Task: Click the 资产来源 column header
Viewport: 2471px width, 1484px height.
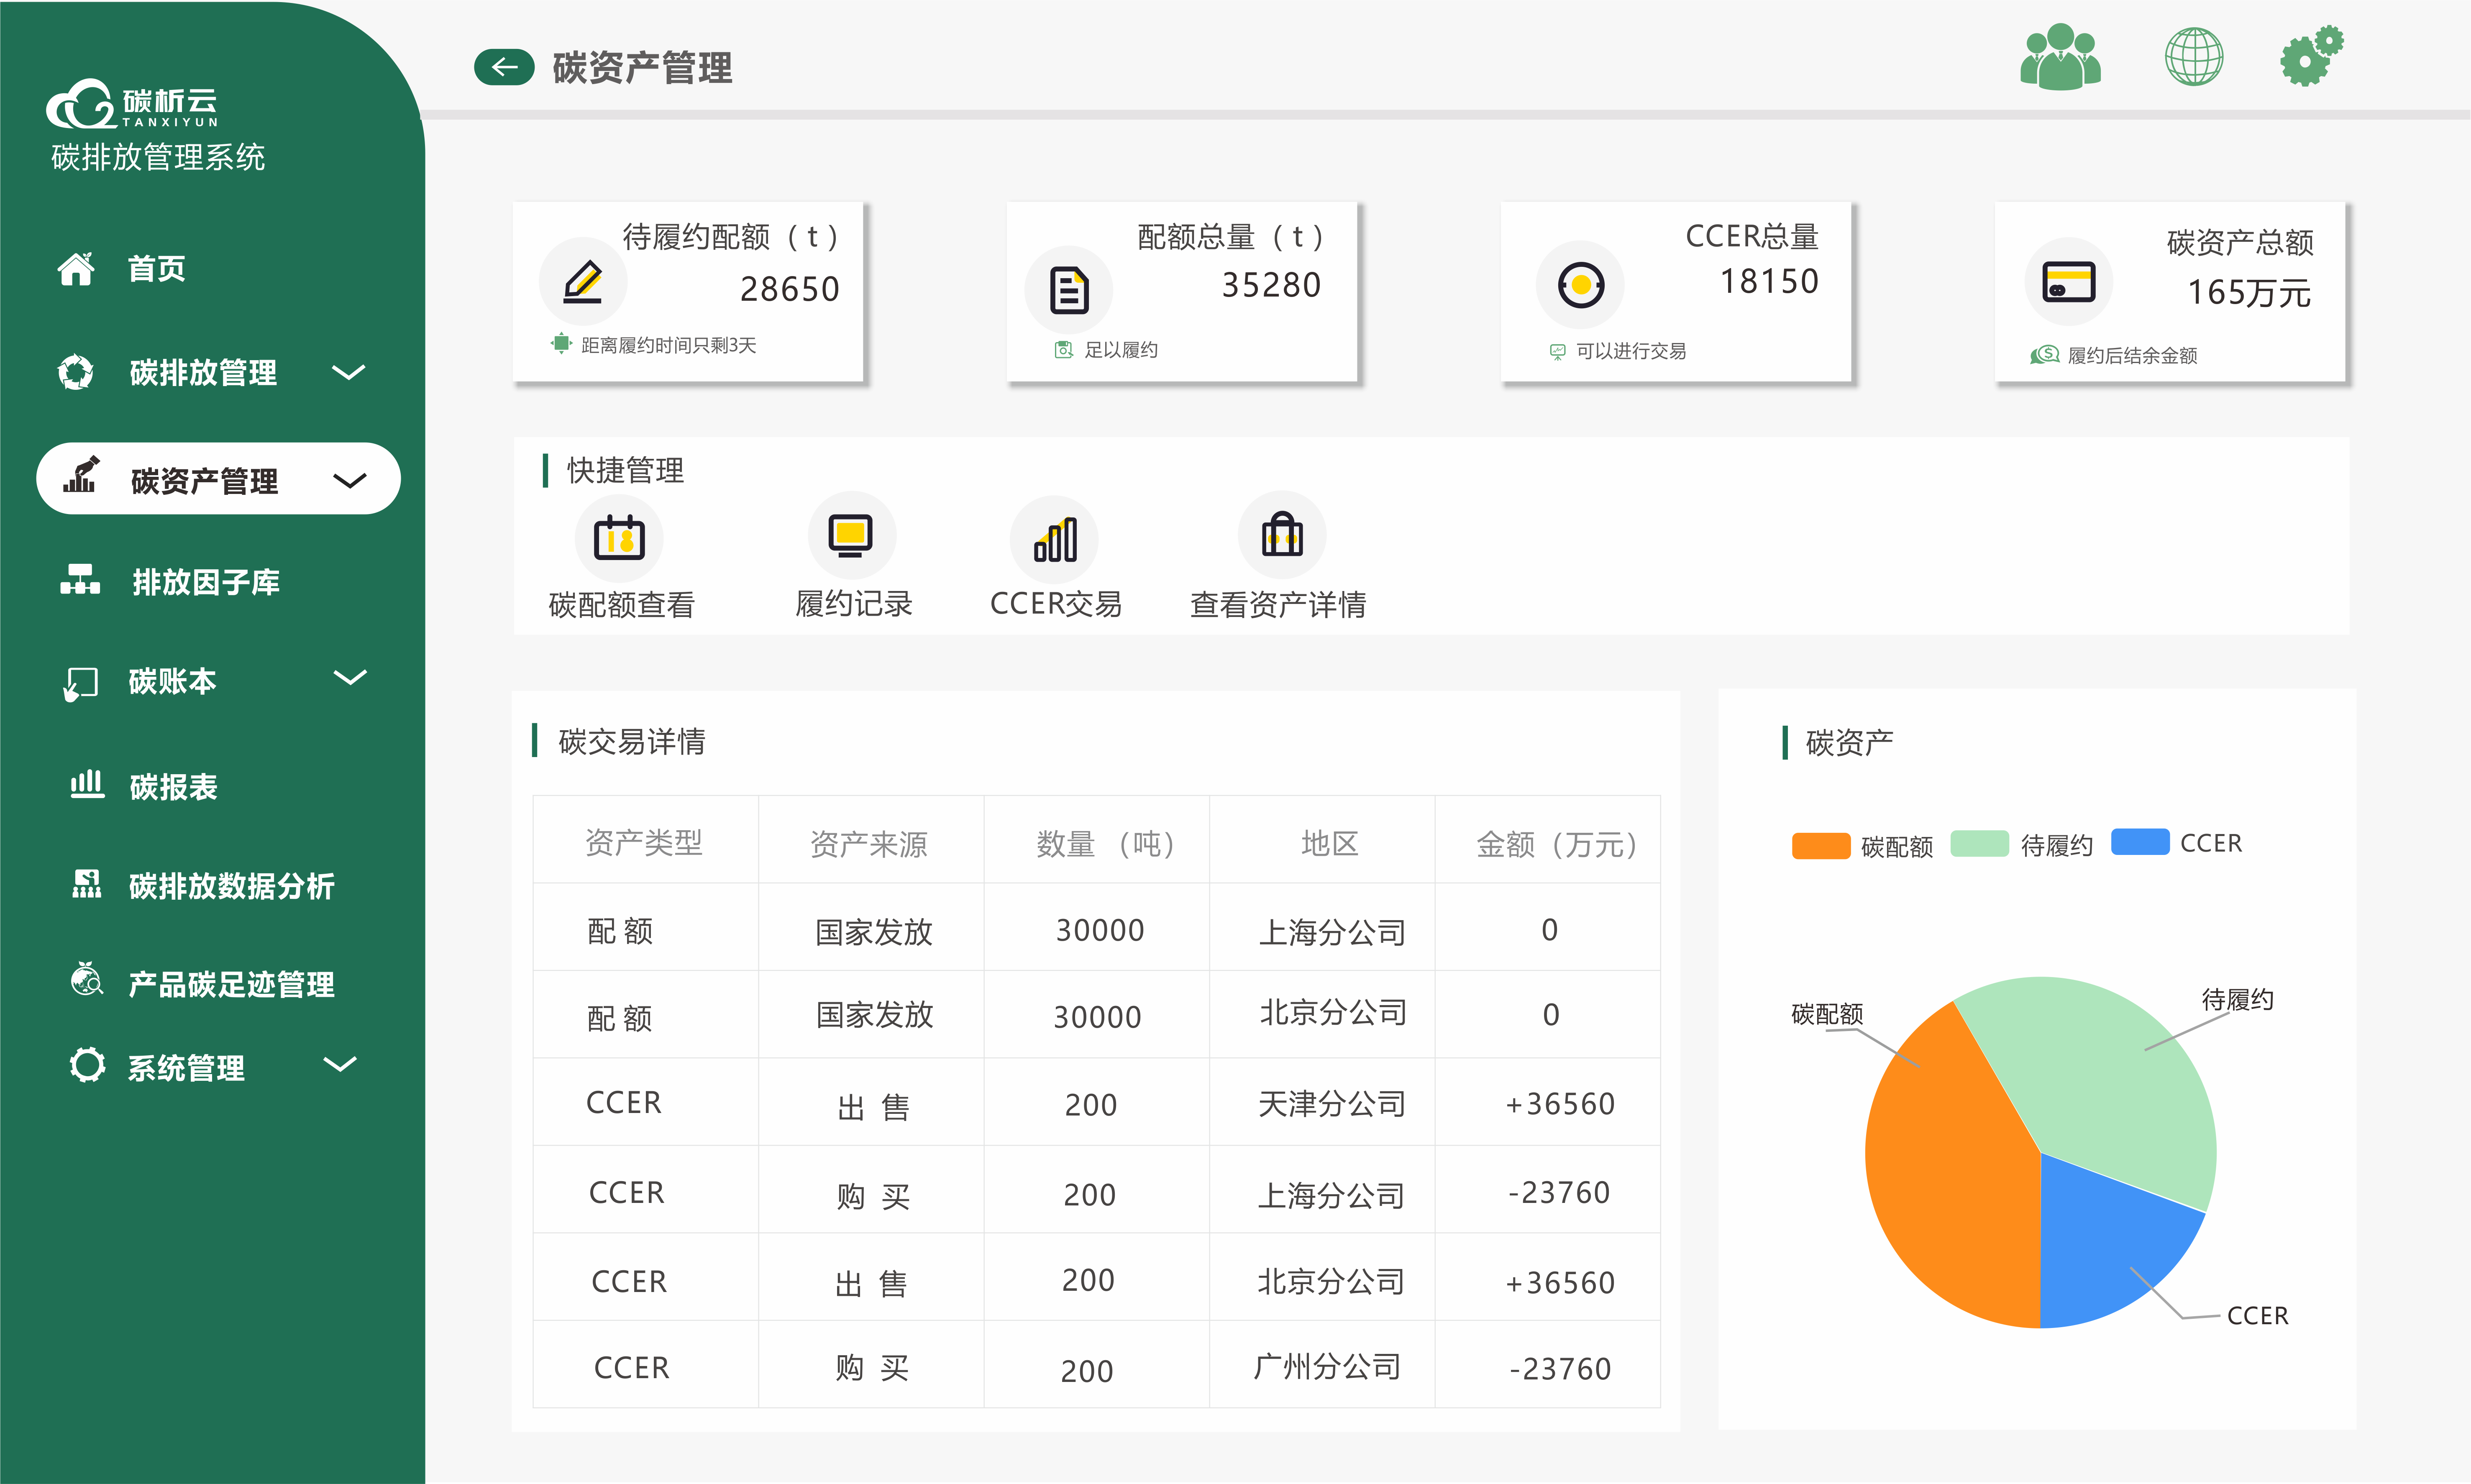Action: pos(869,844)
